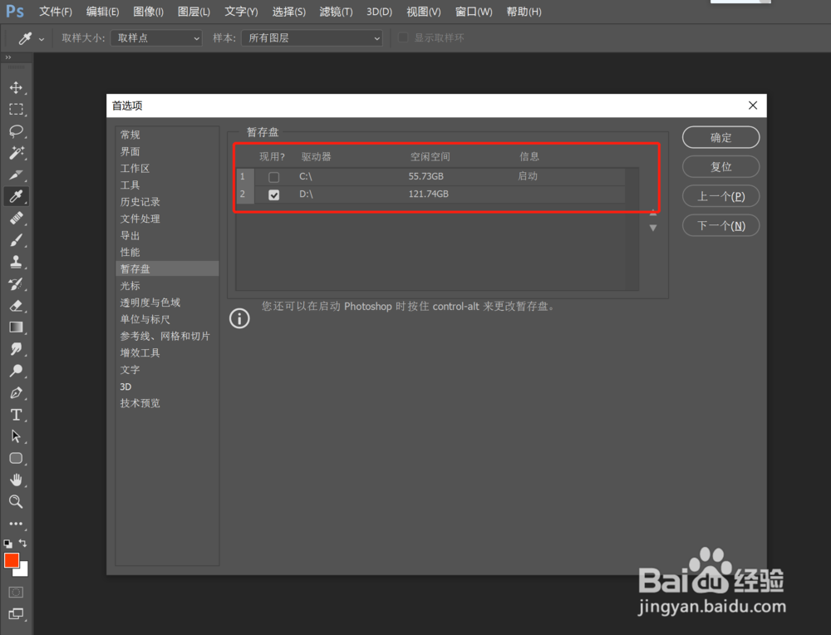Screen dimensions: 831x635
Task: Select the Clone Stamp tool
Action: (x=16, y=262)
